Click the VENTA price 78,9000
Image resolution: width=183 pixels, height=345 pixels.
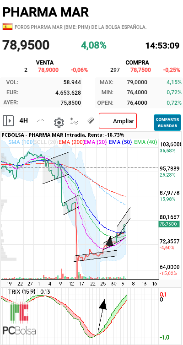coord(48,70)
